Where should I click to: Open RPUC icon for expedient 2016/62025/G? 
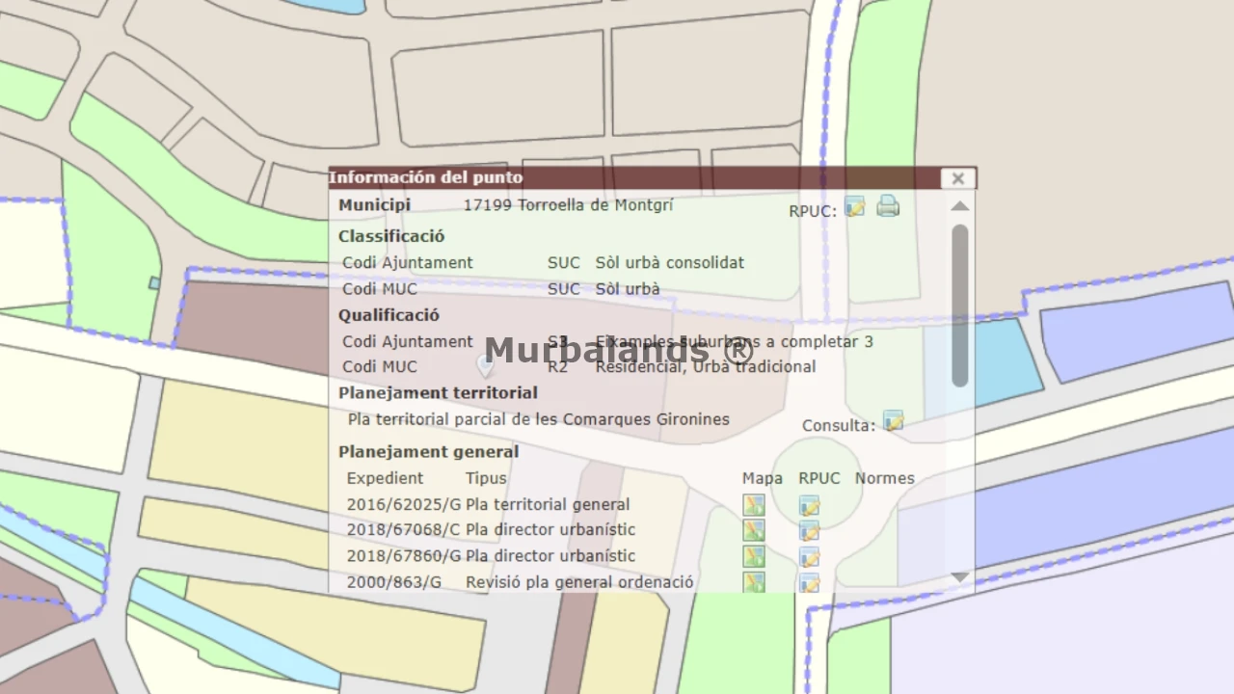point(809,505)
